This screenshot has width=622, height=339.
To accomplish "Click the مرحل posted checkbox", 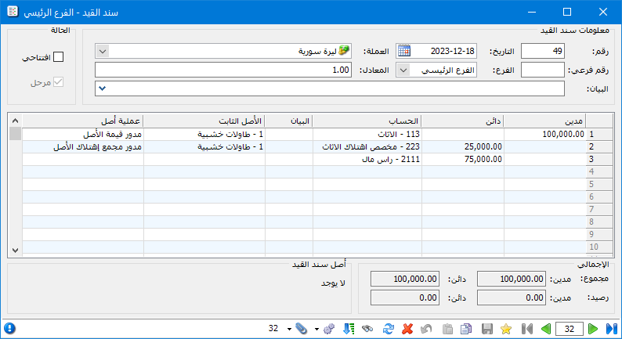I will click(x=58, y=82).
